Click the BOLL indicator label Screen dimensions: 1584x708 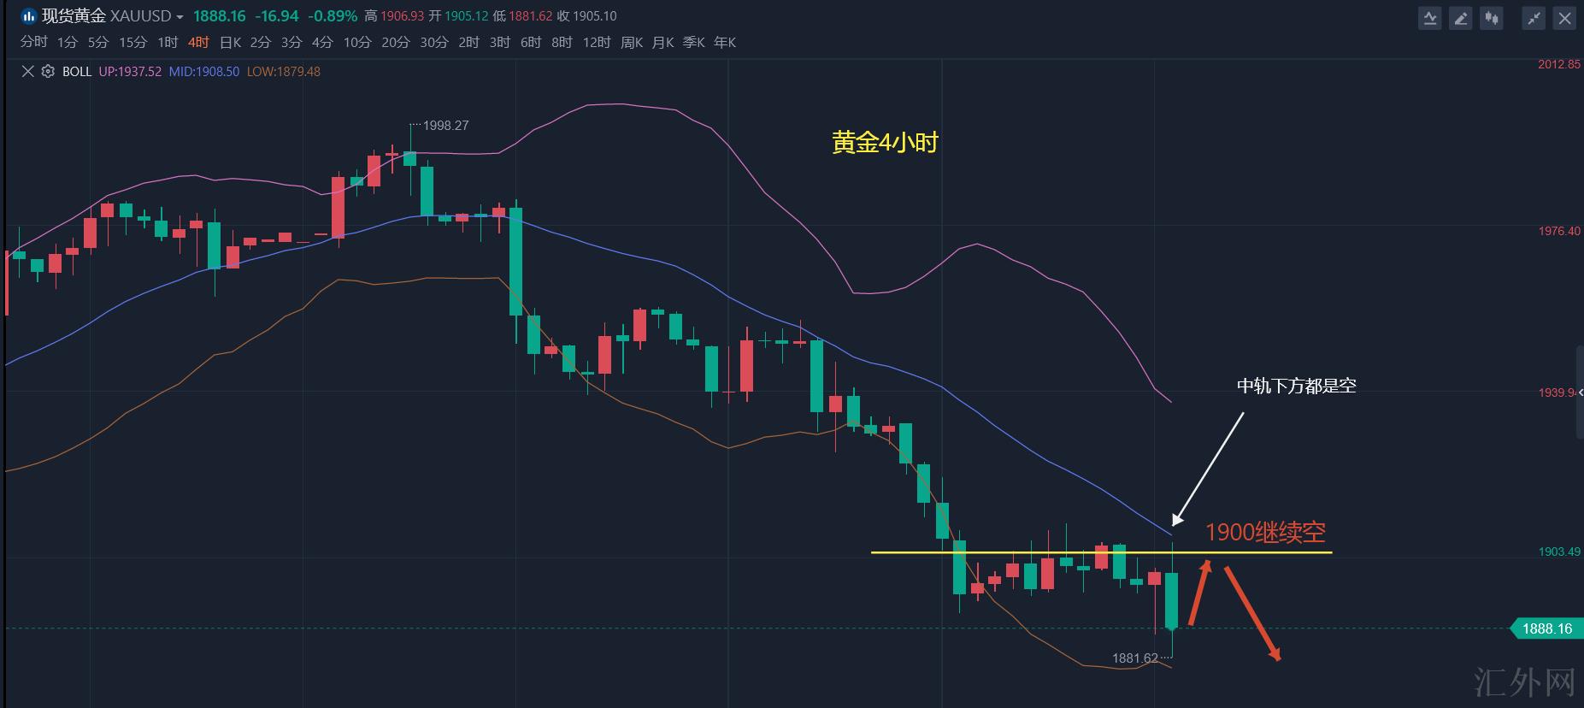[77, 72]
